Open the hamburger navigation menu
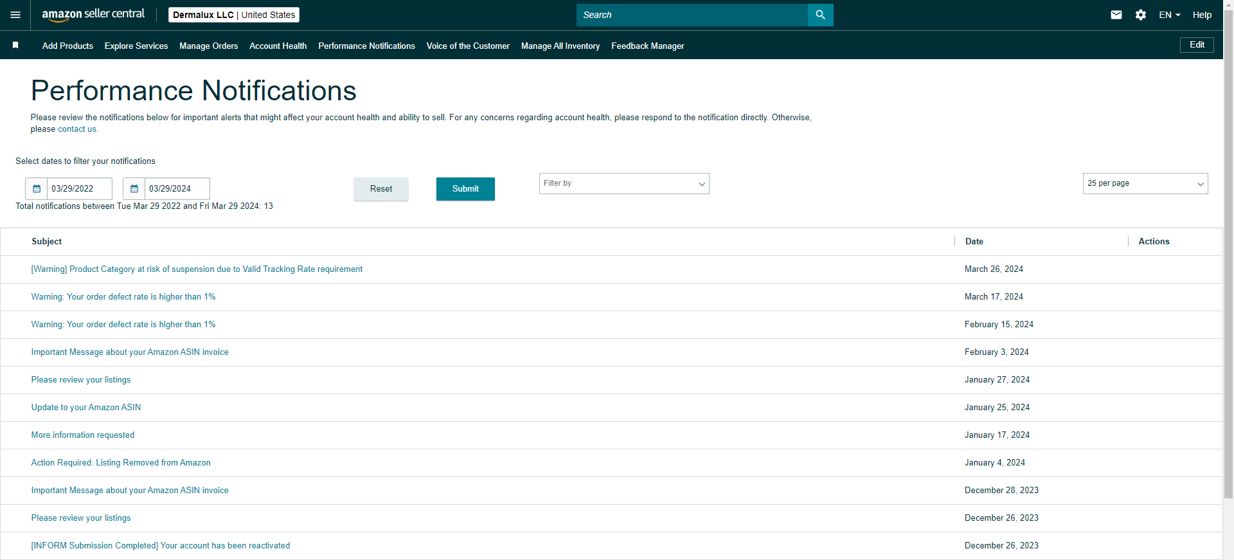The image size is (1234, 560). (x=15, y=15)
